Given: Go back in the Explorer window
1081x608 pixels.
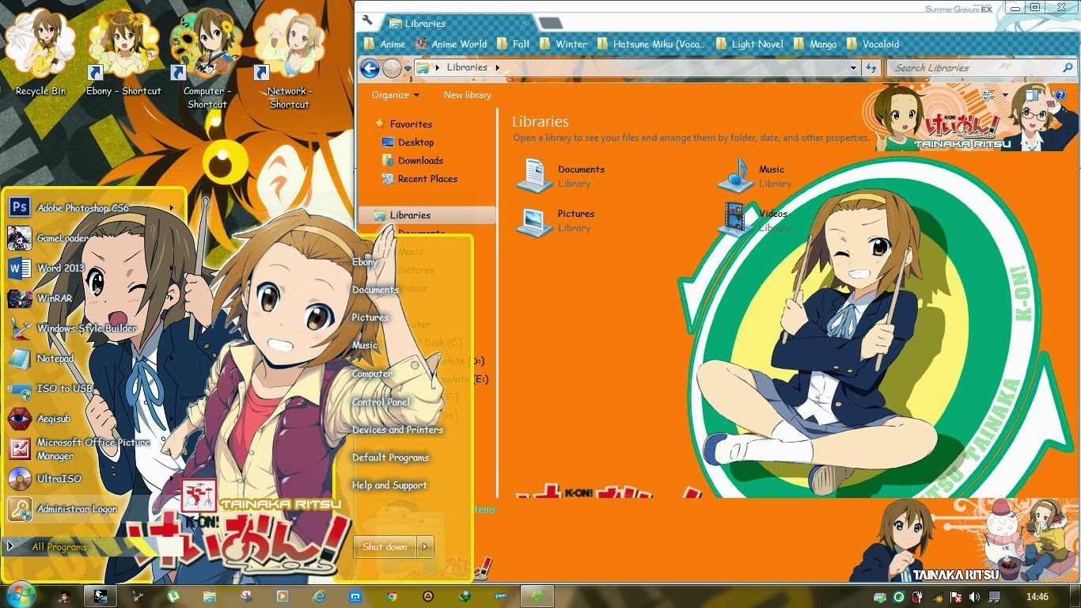Looking at the screenshot, I should pyautogui.click(x=370, y=68).
